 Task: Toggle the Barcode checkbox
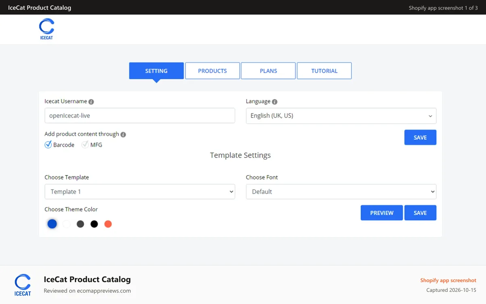click(x=48, y=144)
